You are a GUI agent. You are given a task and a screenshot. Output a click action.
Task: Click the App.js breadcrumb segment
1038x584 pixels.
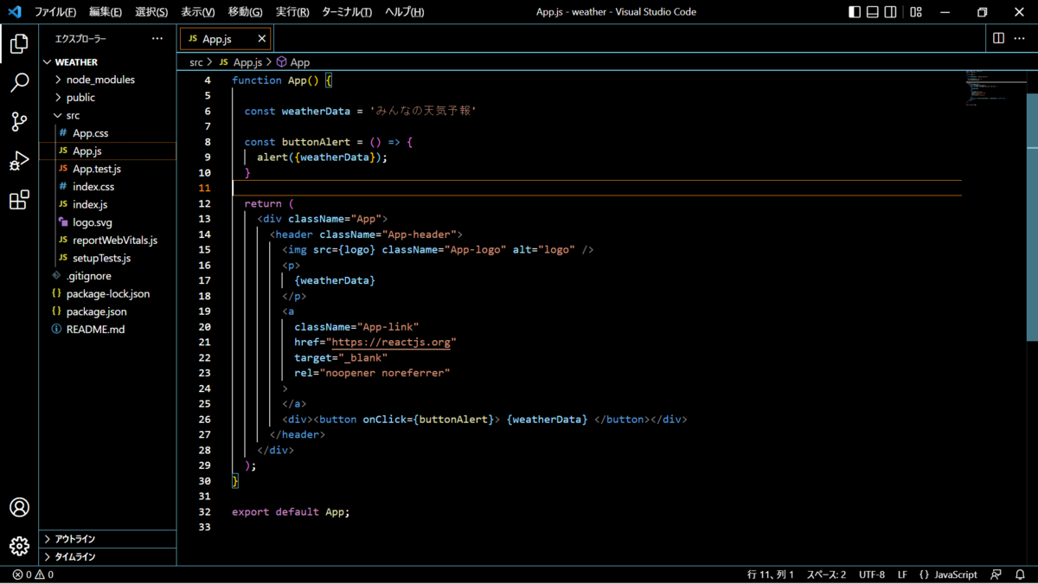[x=240, y=62]
